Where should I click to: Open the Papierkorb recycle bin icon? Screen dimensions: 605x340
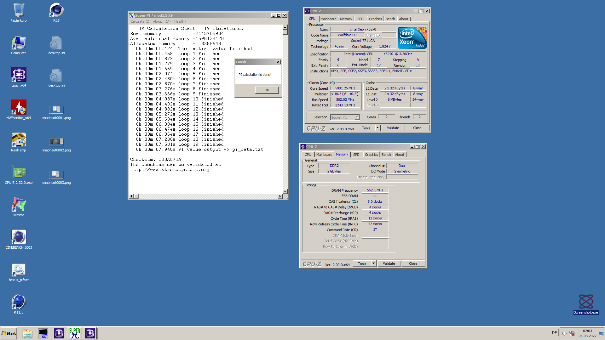click(19, 13)
